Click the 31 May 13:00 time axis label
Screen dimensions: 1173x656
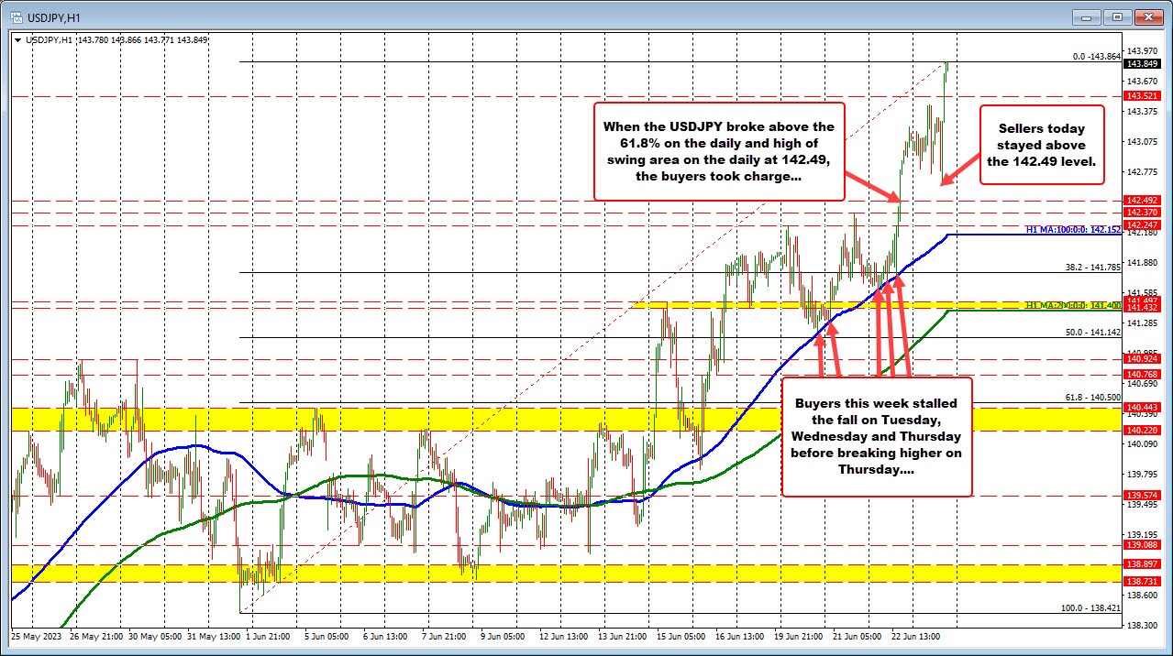click(x=212, y=635)
